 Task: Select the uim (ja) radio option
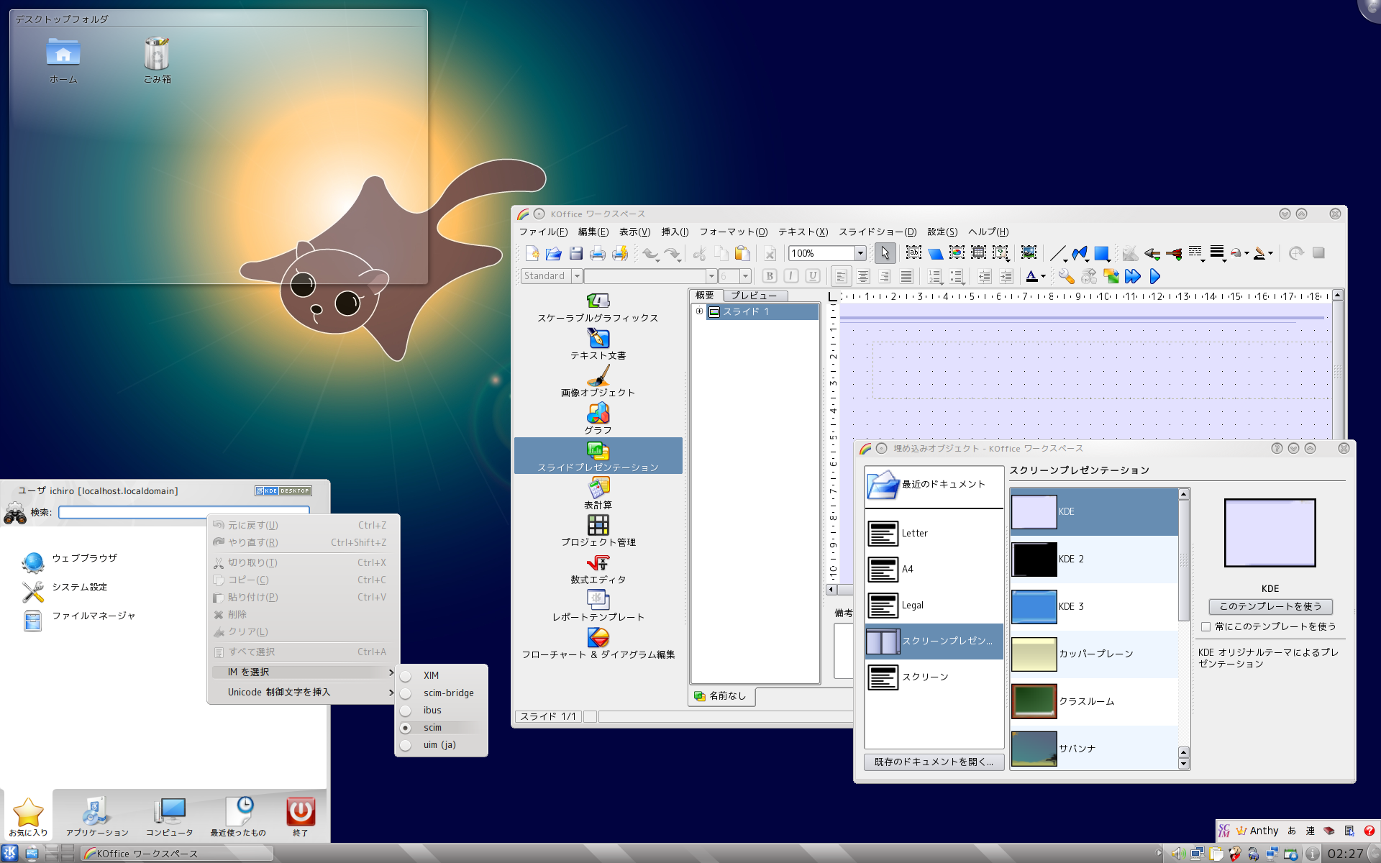(x=406, y=745)
